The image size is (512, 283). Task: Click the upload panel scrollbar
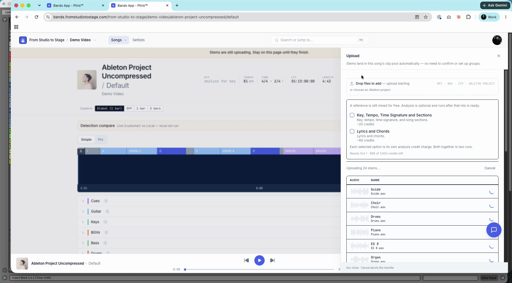(x=506, y=111)
